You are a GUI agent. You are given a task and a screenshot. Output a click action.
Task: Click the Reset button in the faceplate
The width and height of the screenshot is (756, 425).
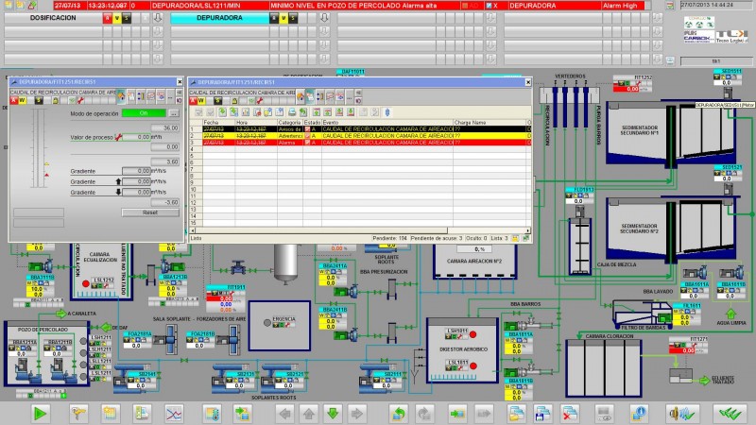pos(150,212)
